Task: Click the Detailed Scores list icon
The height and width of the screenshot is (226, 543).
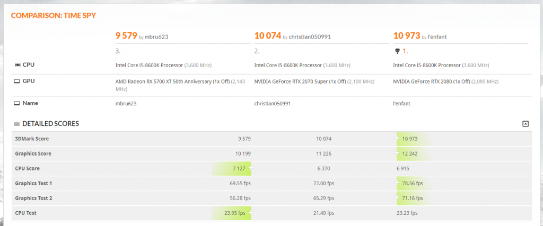Action: (17, 124)
